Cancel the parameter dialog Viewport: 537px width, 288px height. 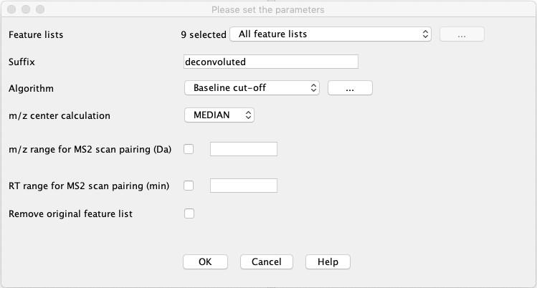[267, 261]
